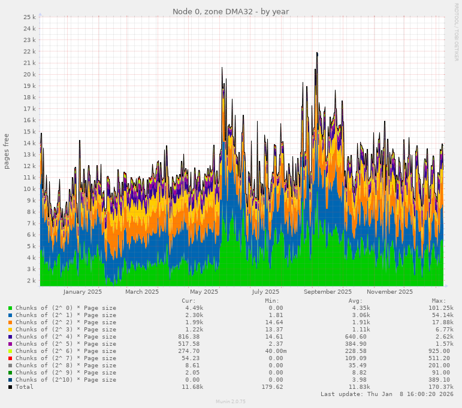Click the Avg value 384.90

(x=355, y=344)
